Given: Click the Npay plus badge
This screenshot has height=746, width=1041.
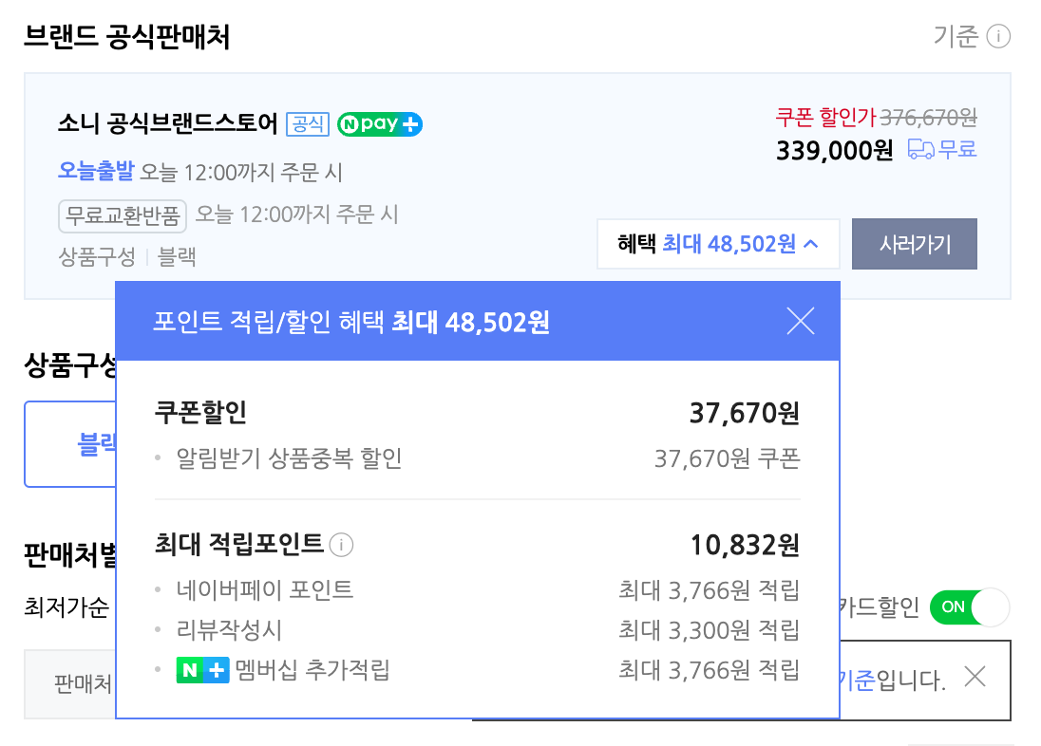Looking at the screenshot, I should click(x=380, y=124).
